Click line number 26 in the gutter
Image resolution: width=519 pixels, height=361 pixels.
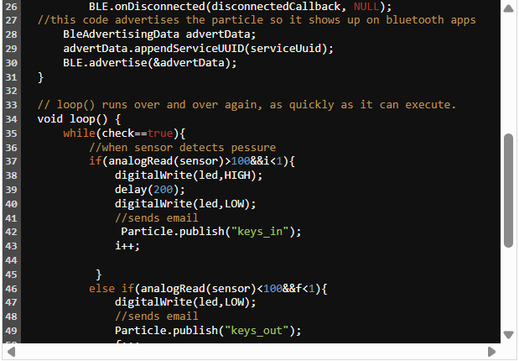click(11, 6)
